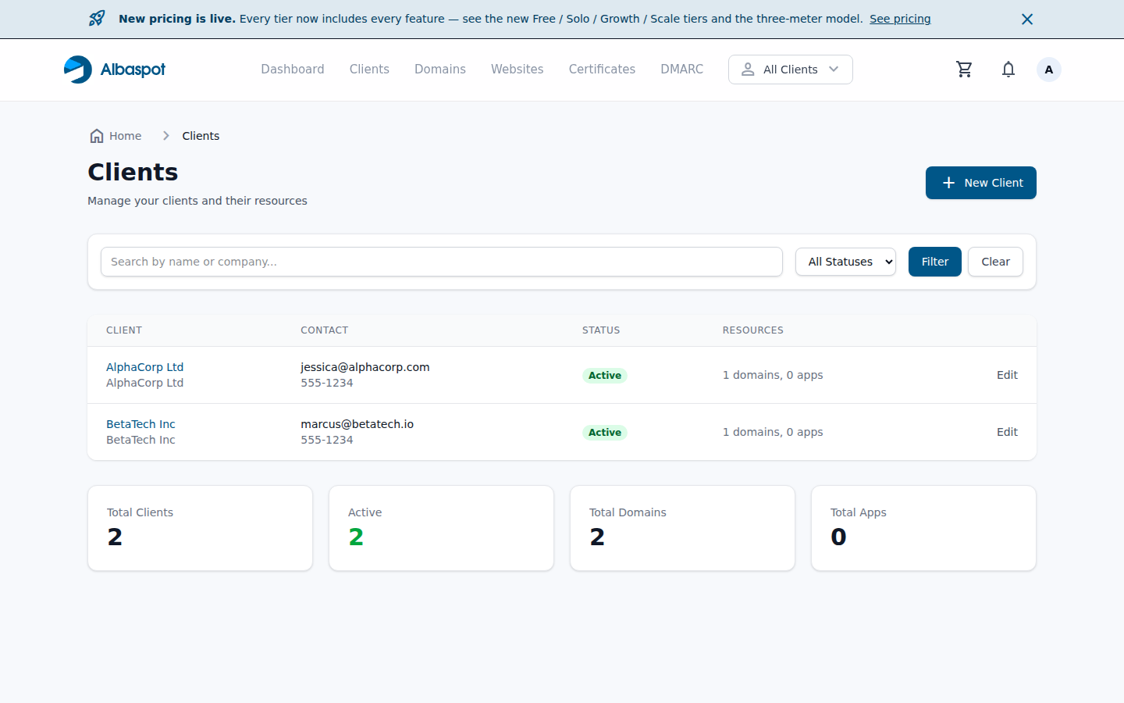Image resolution: width=1124 pixels, height=703 pixels.
Task: Click the Albaspot logo
Action: click(x=115, y=70)
